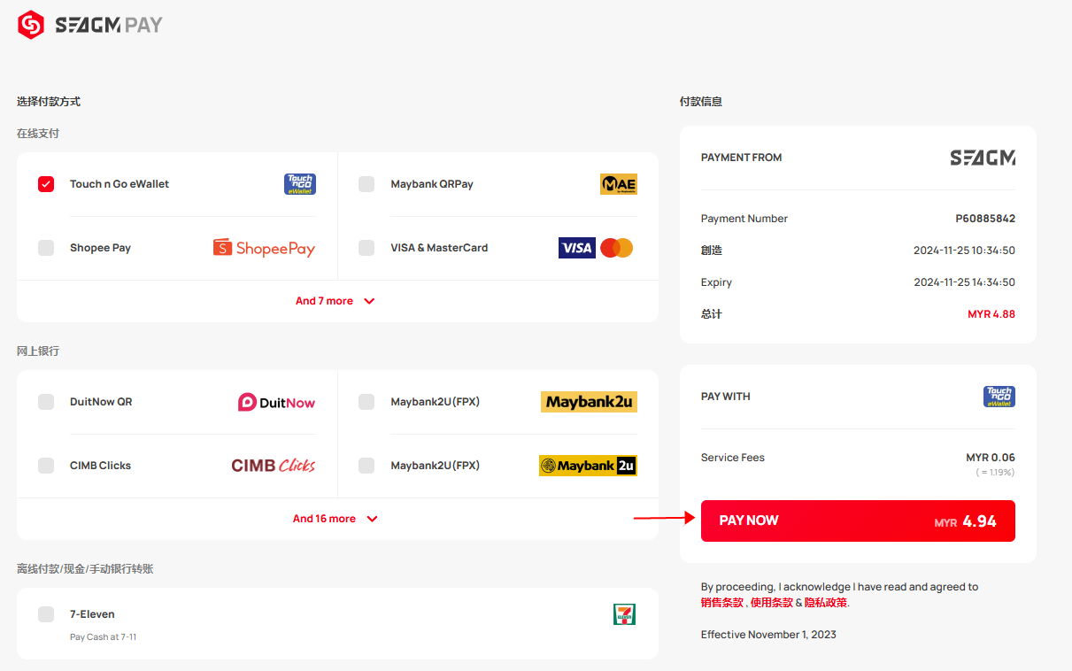Open the 销售条款 link

pos(722,603)
